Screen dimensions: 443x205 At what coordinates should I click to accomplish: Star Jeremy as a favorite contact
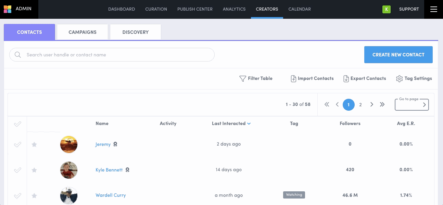point(34,145)
